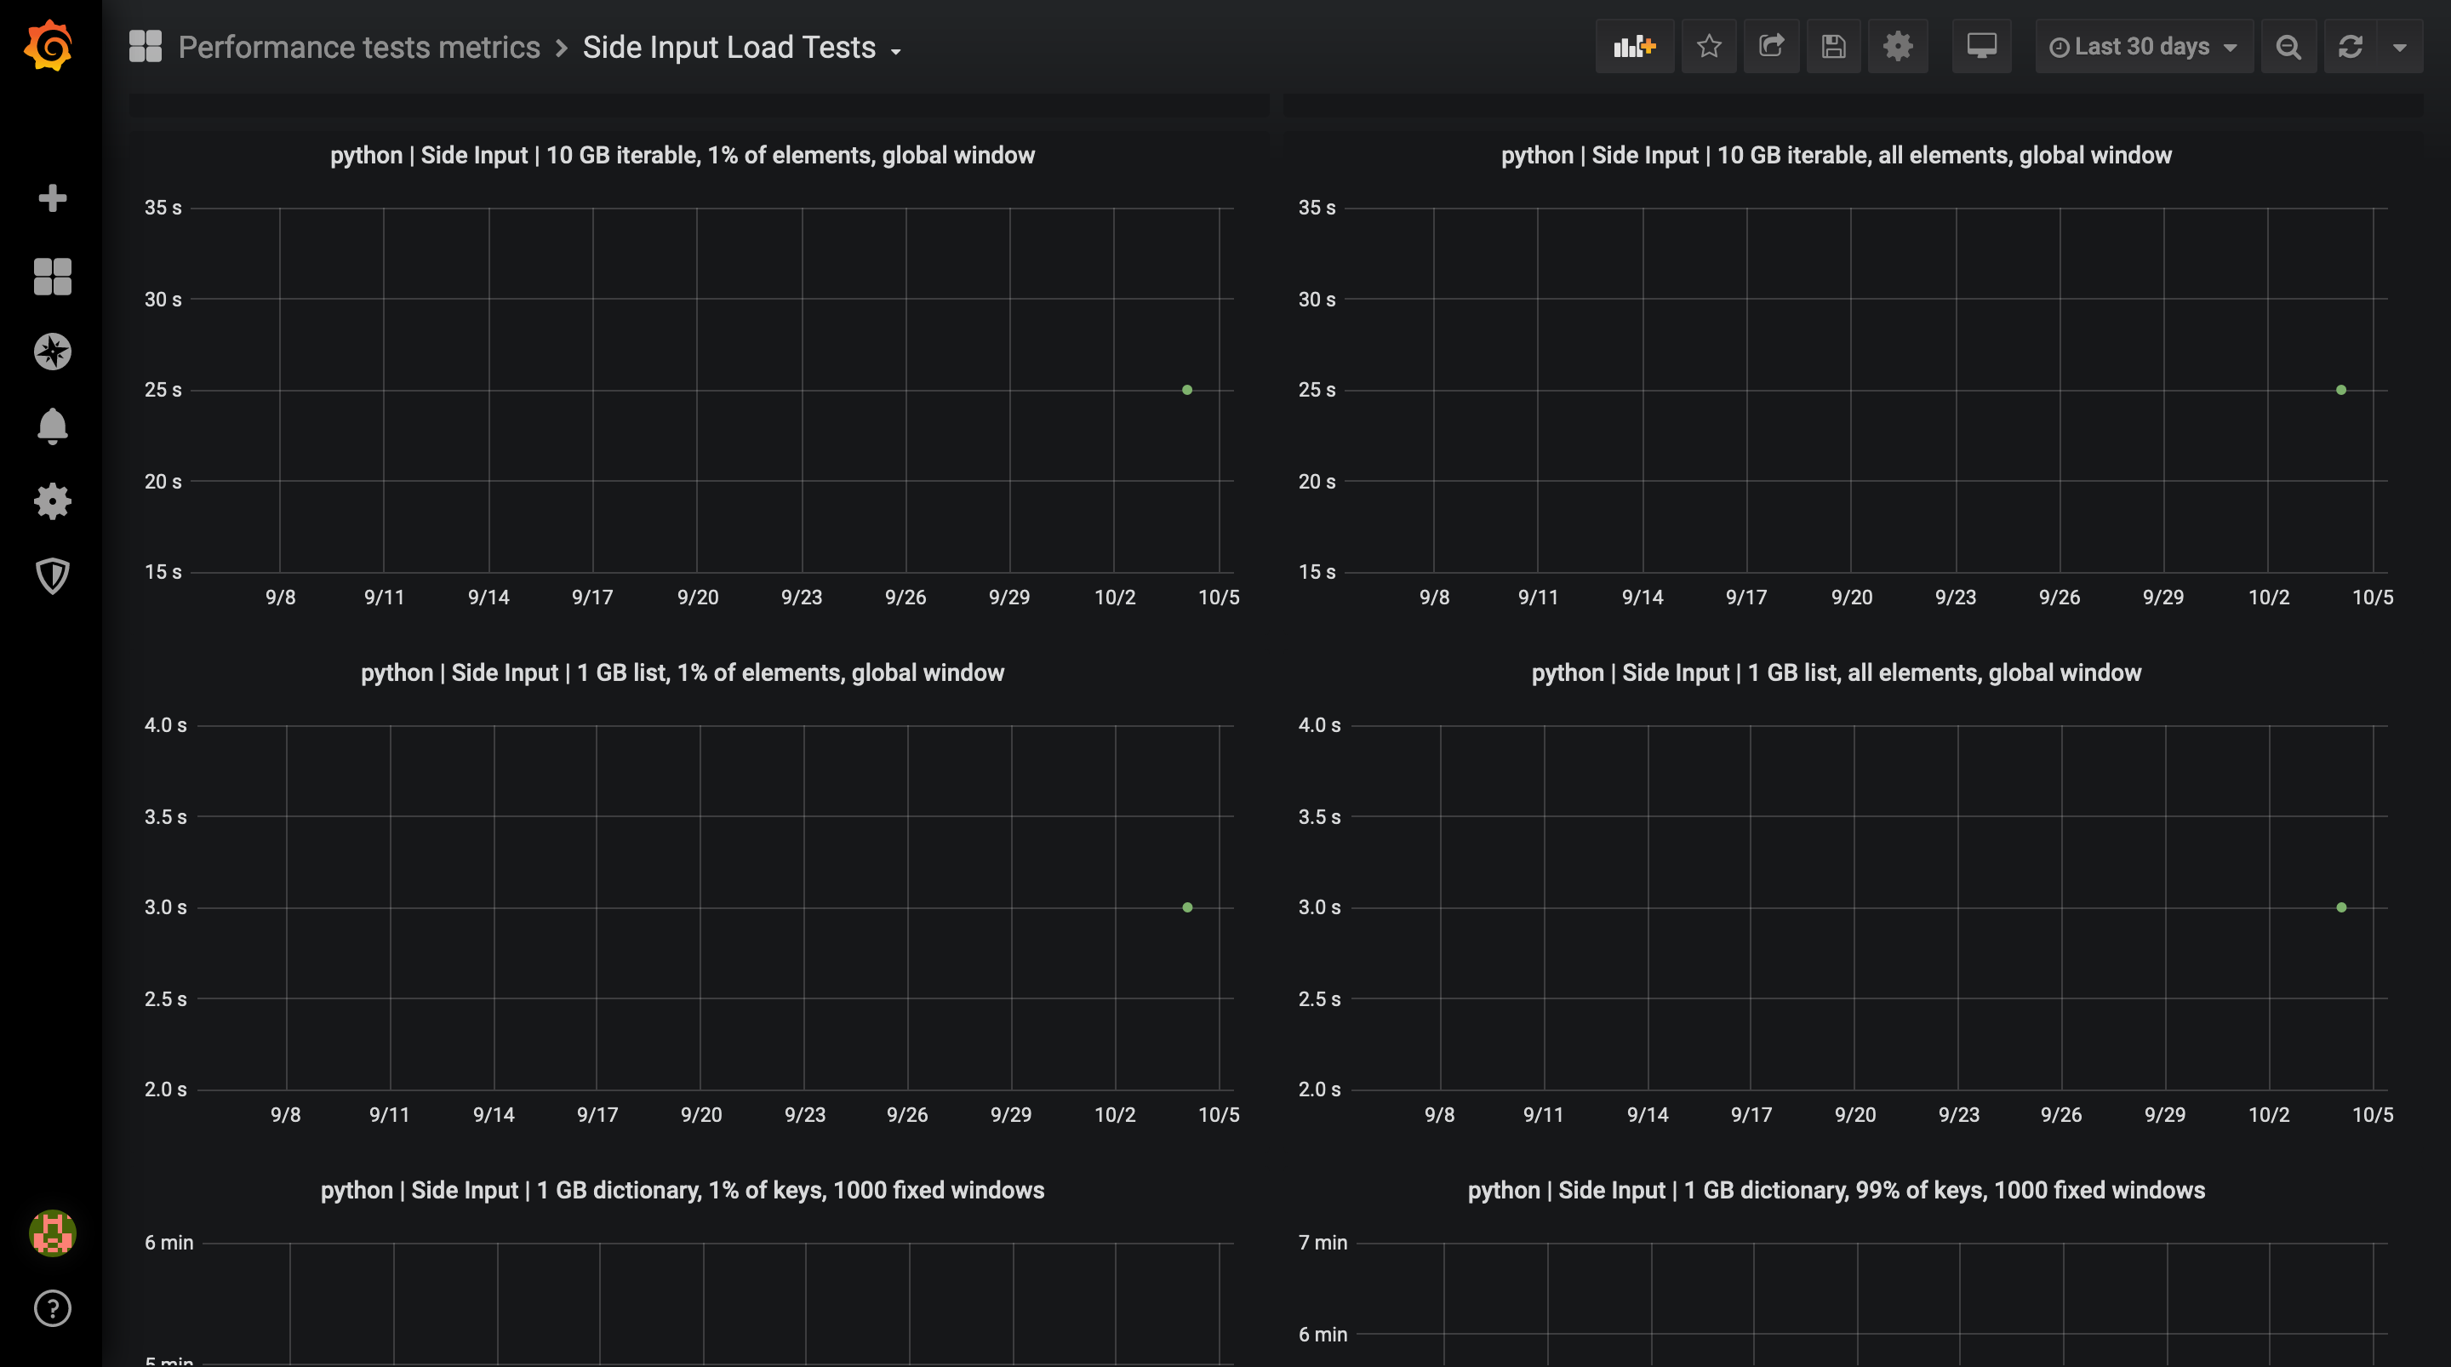
Task: Star this dashboard as favorite
Action: coord(1709,46)
